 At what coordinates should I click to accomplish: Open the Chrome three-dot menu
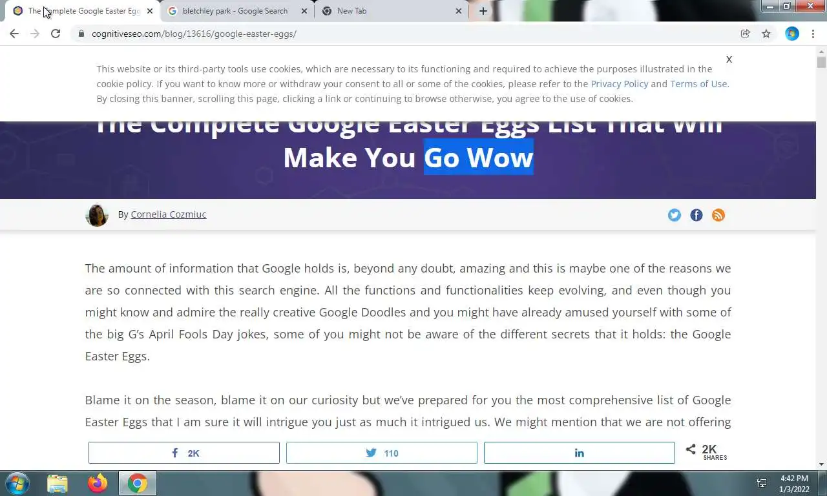pos(813,34)
